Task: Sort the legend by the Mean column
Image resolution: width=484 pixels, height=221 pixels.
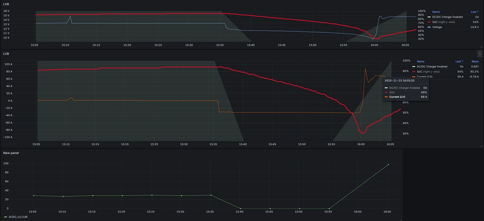Action: click(475, 61)
